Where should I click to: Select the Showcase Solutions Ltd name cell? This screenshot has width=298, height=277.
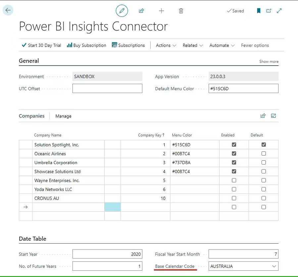click(x=69, y=171)
